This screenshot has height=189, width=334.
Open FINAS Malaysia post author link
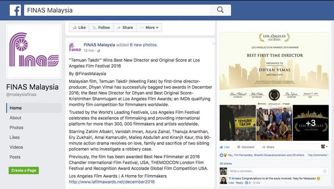[99, 45]
